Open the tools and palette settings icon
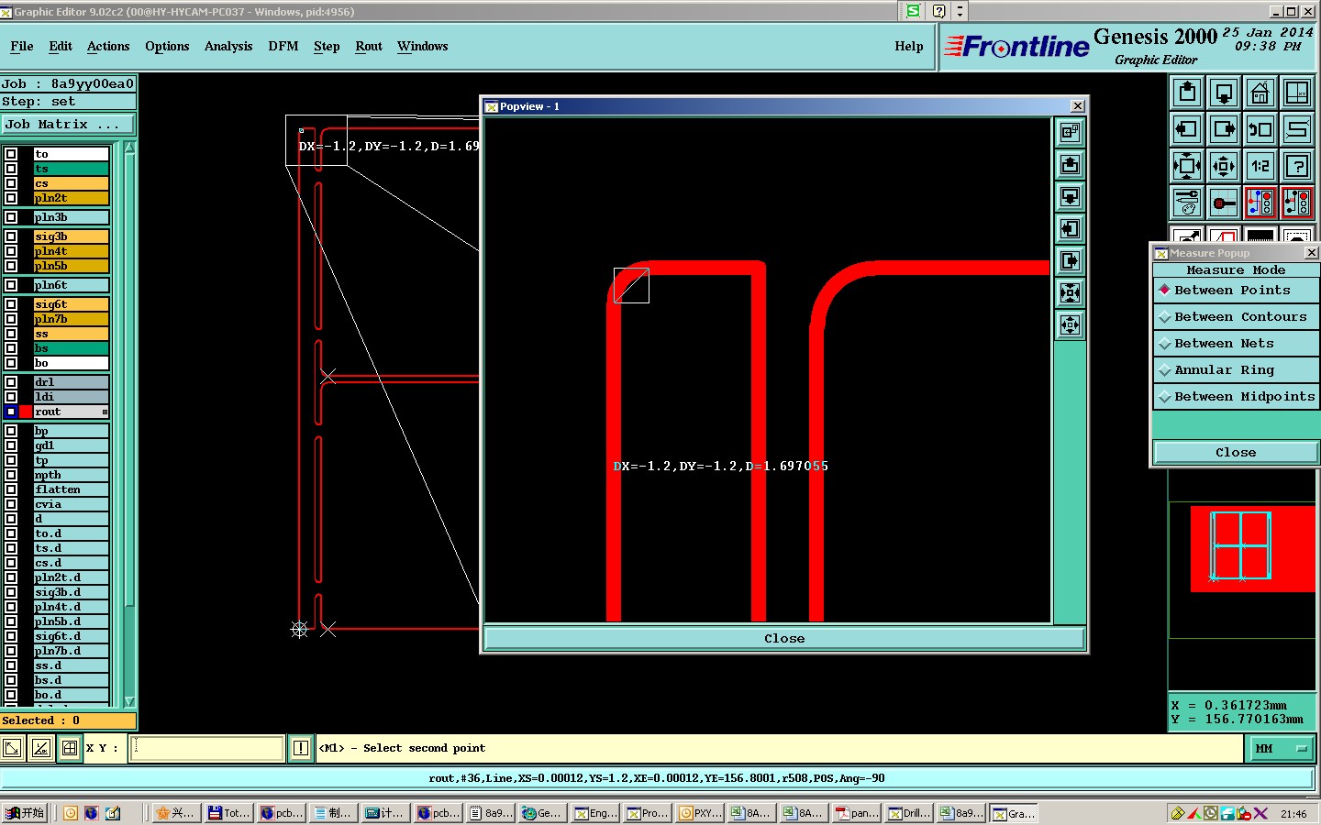 pyautogui.click(x=1187, y=203)
